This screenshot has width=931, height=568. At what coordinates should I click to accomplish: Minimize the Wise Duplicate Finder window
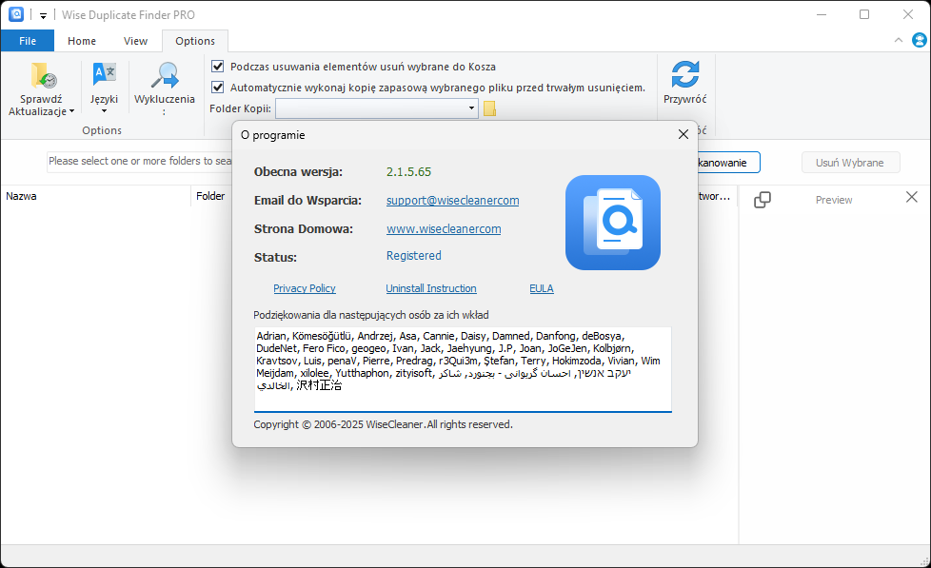click(x=822, y=15)
